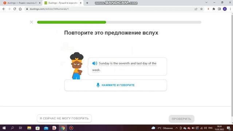Viewport: 233px width, 131px height.
Task: Open File Explorer from taskbar
Action: [29, 128]
